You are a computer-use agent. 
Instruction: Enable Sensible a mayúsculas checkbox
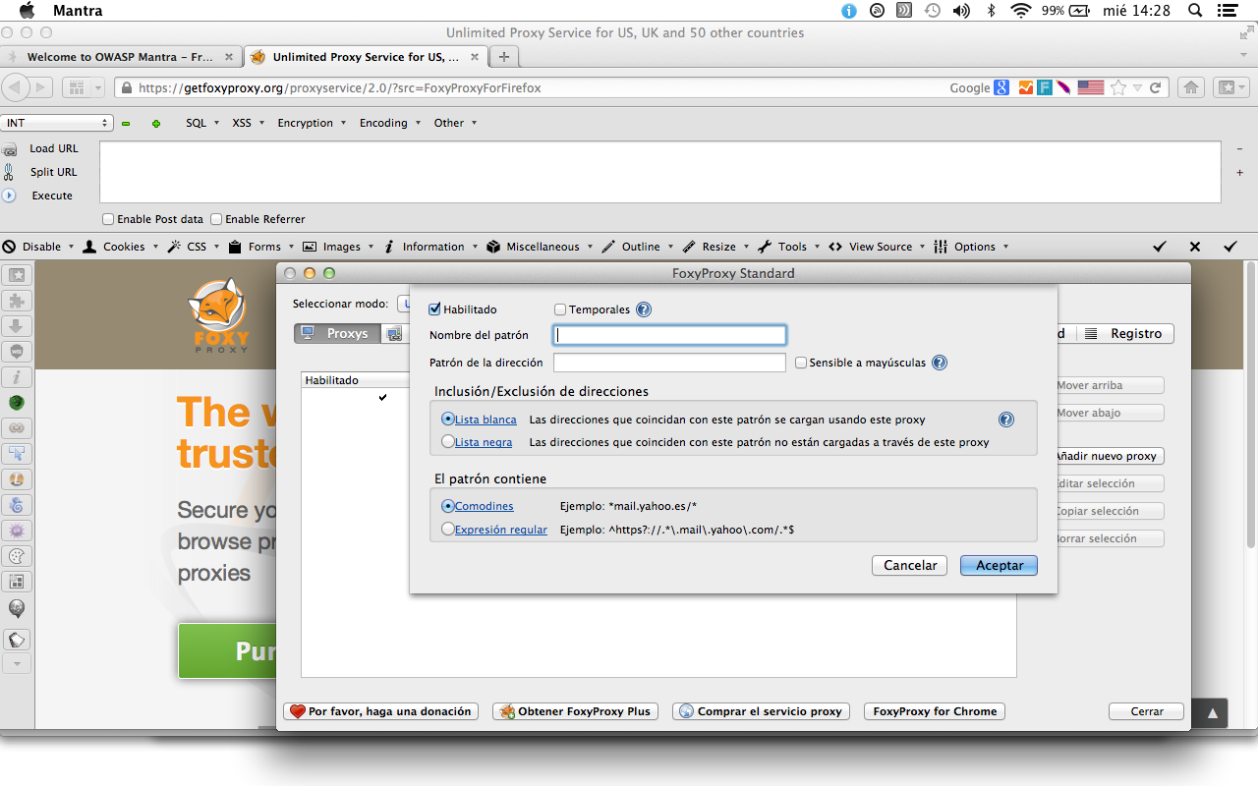(801, 363)
